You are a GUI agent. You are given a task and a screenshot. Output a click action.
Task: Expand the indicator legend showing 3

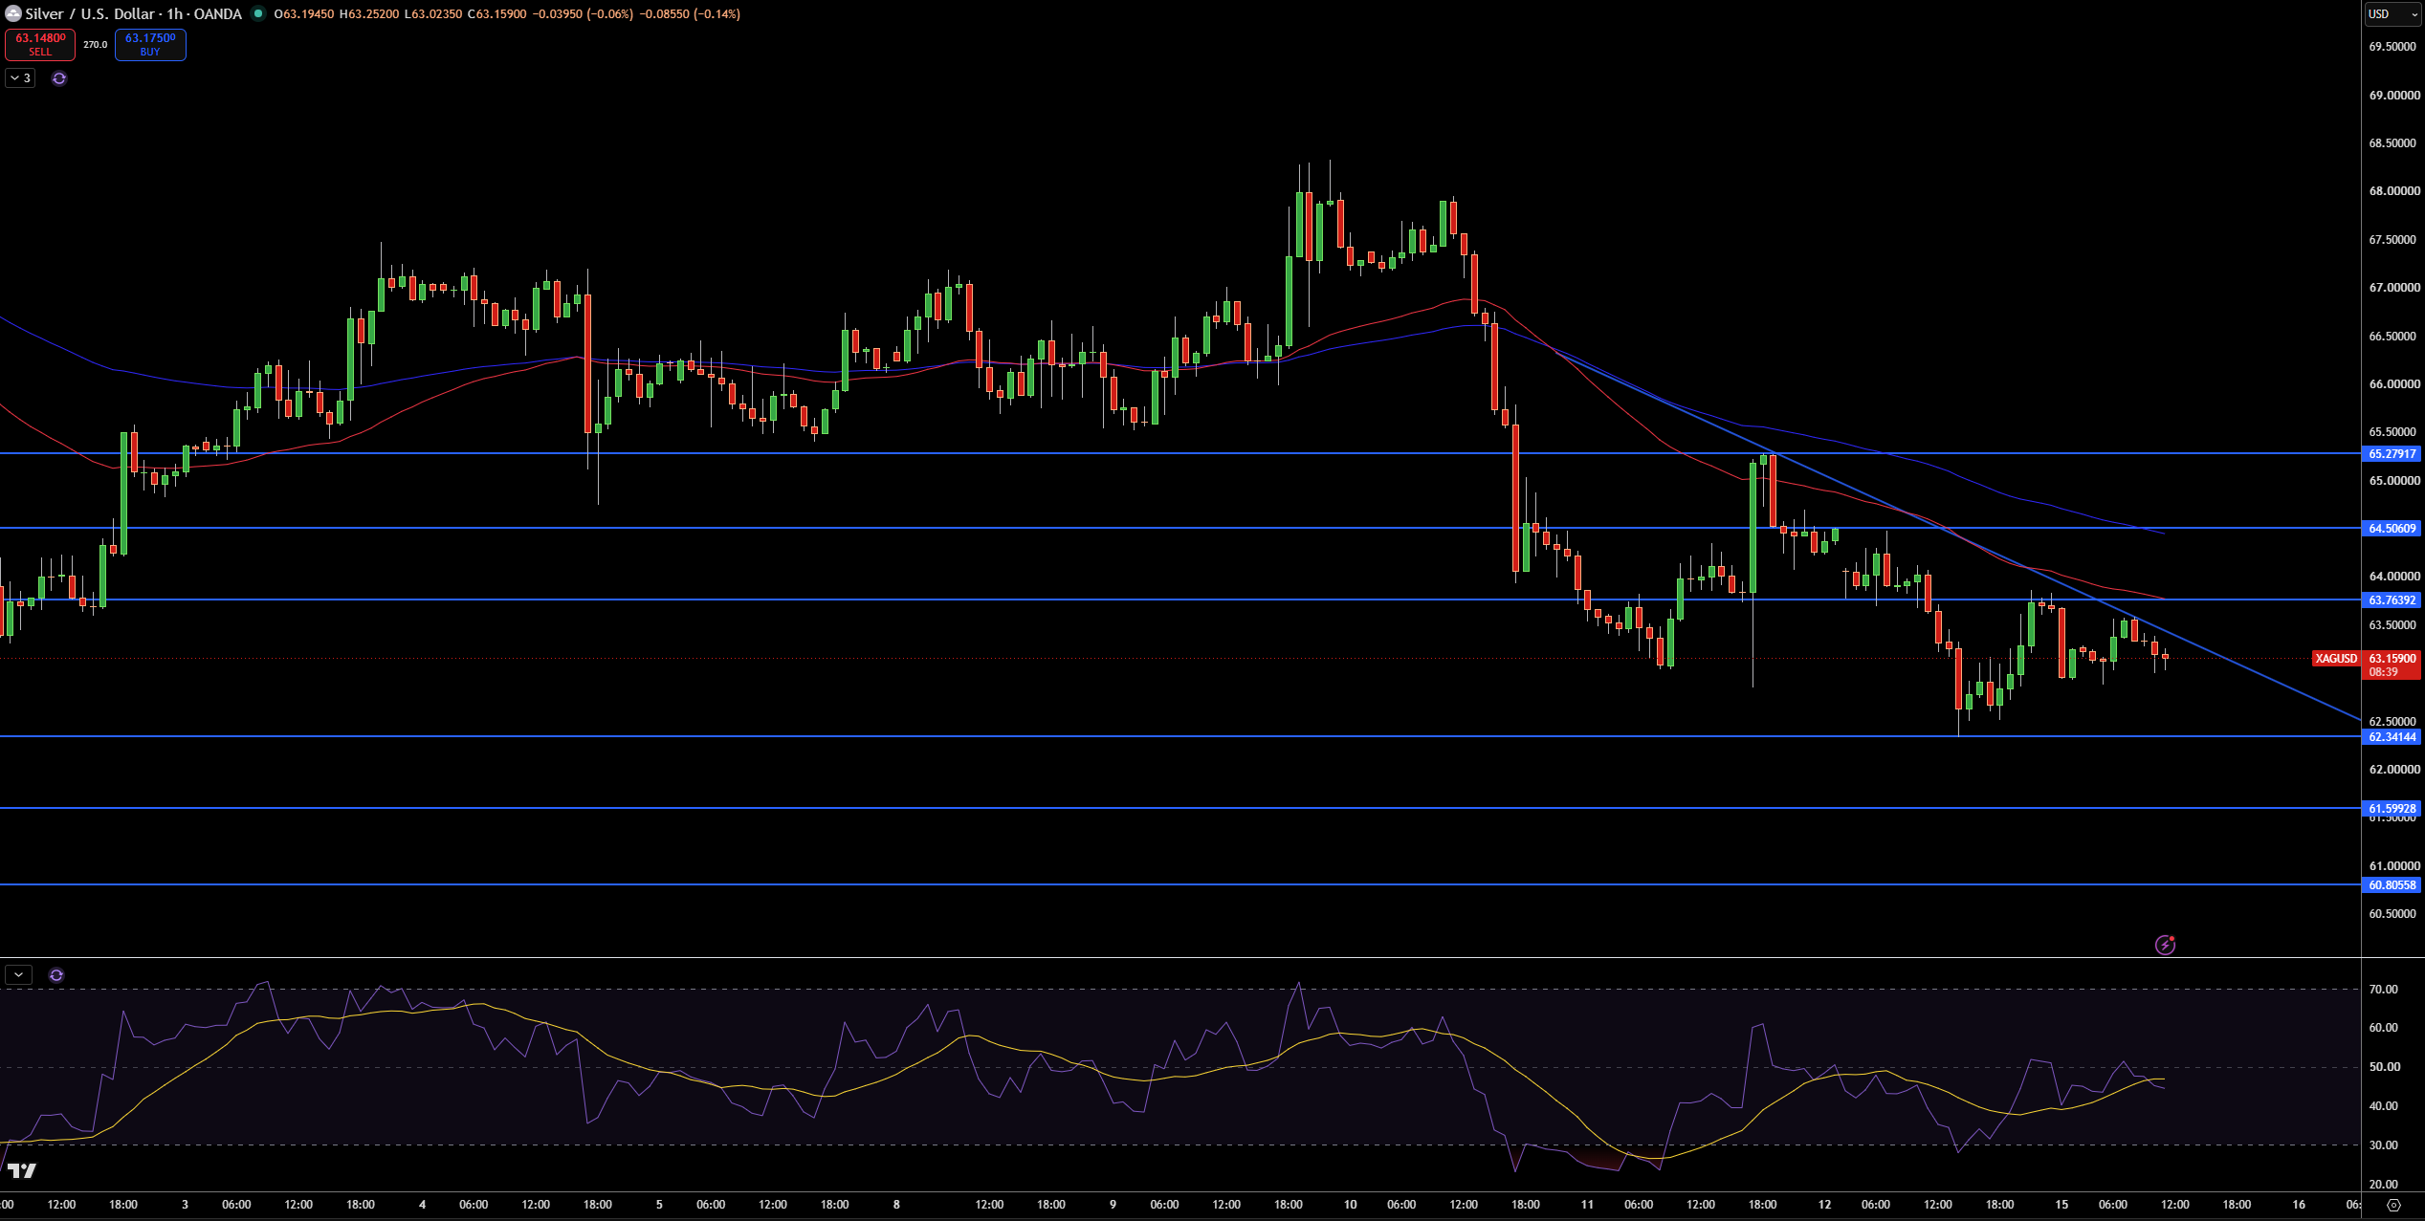click(20, 78)
